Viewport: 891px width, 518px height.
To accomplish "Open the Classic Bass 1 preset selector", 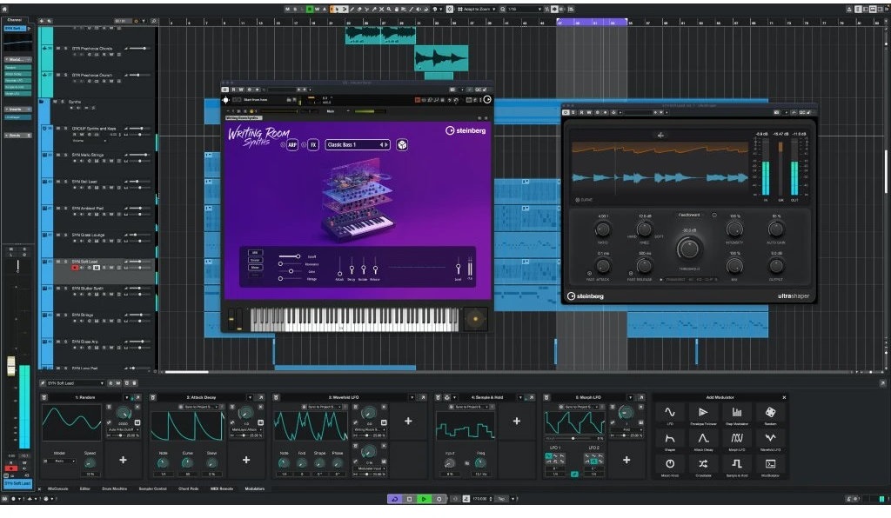I will coord(358,144).
